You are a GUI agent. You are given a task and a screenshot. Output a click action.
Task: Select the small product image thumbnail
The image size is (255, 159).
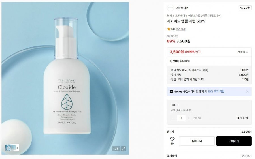(10, 148)
